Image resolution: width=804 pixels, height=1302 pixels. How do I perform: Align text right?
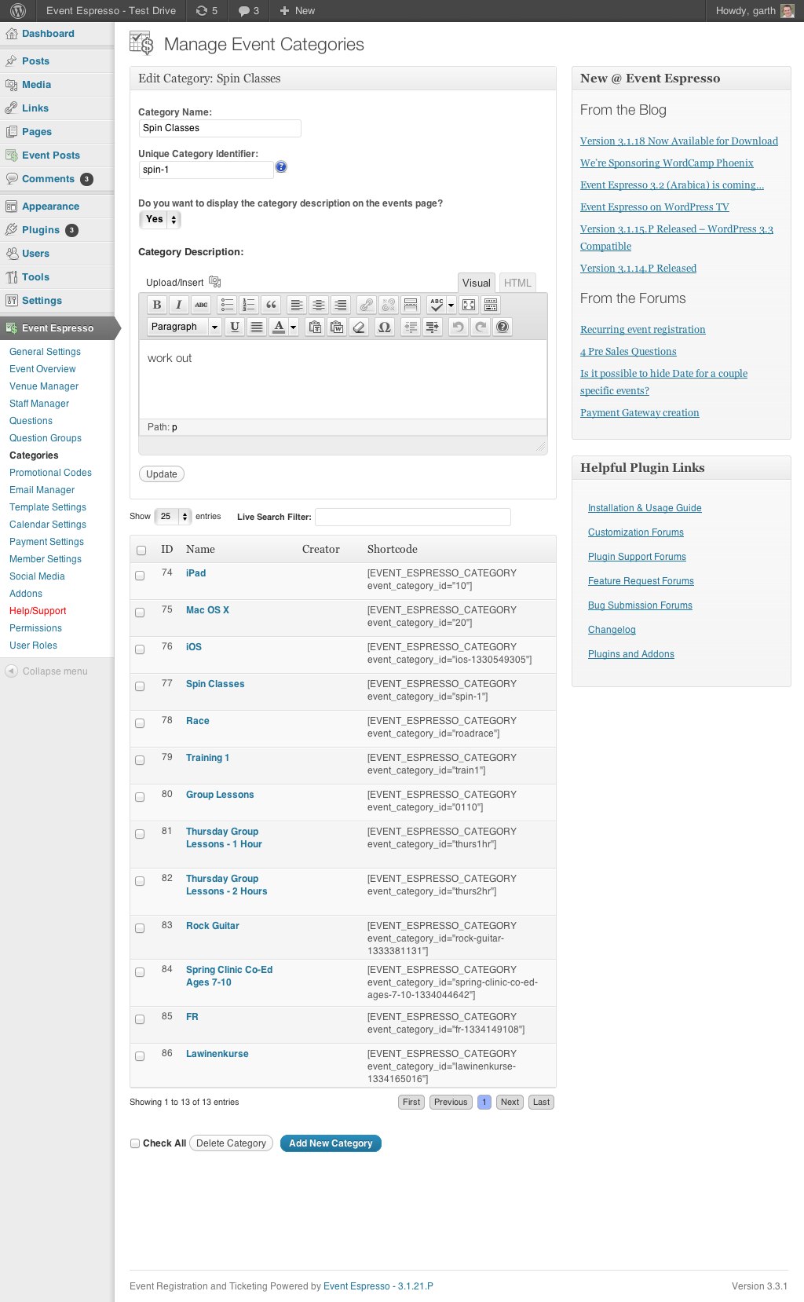click(x=341, y=305)
